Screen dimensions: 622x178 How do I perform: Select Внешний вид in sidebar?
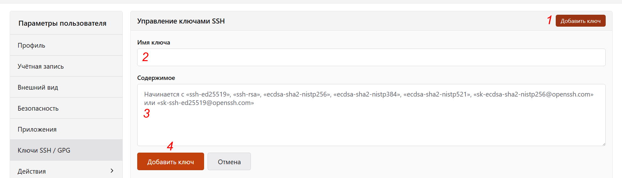[x=38, y=87]
